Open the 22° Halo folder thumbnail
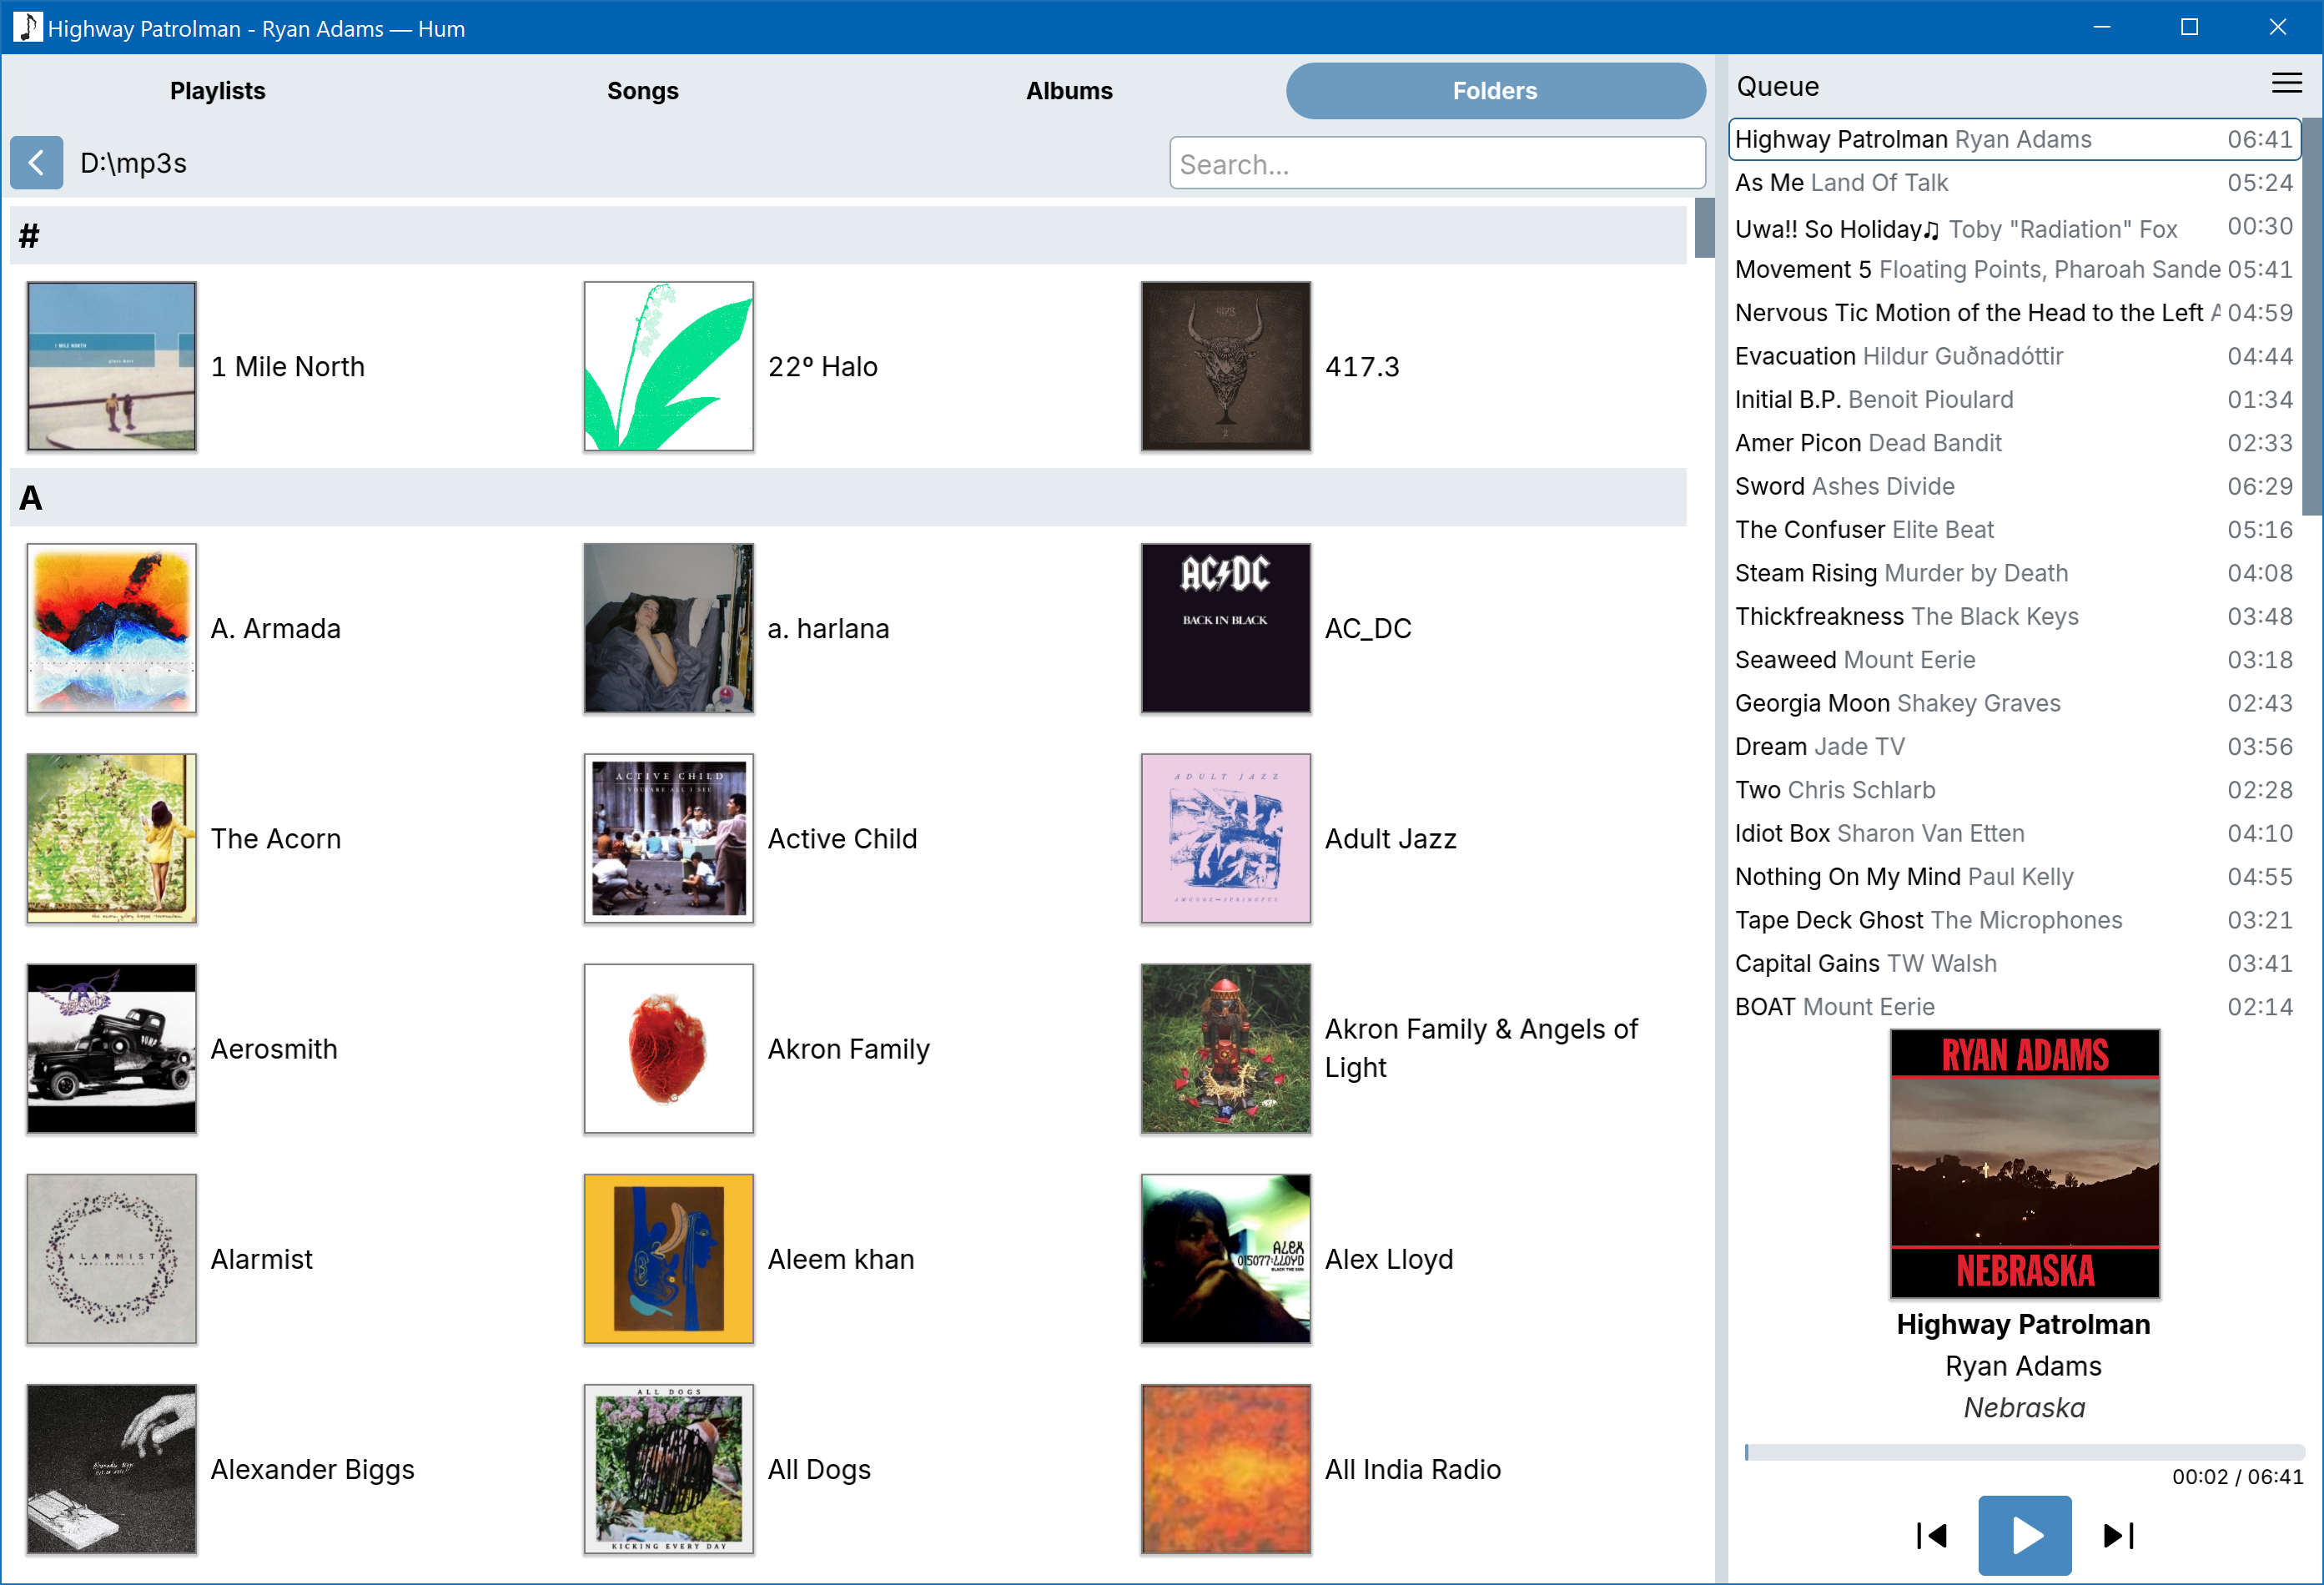The image size is (2324, 1585). (668, 366)
